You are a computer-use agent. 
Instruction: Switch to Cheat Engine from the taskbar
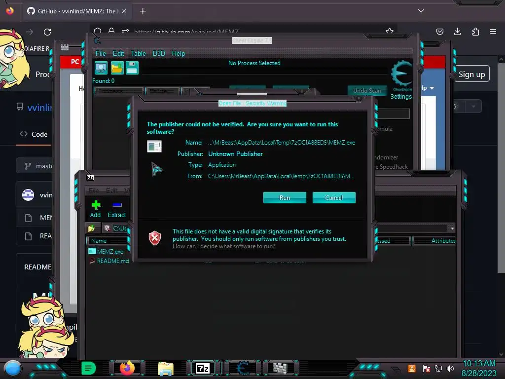pyautogui.click(x=243, y=368)
